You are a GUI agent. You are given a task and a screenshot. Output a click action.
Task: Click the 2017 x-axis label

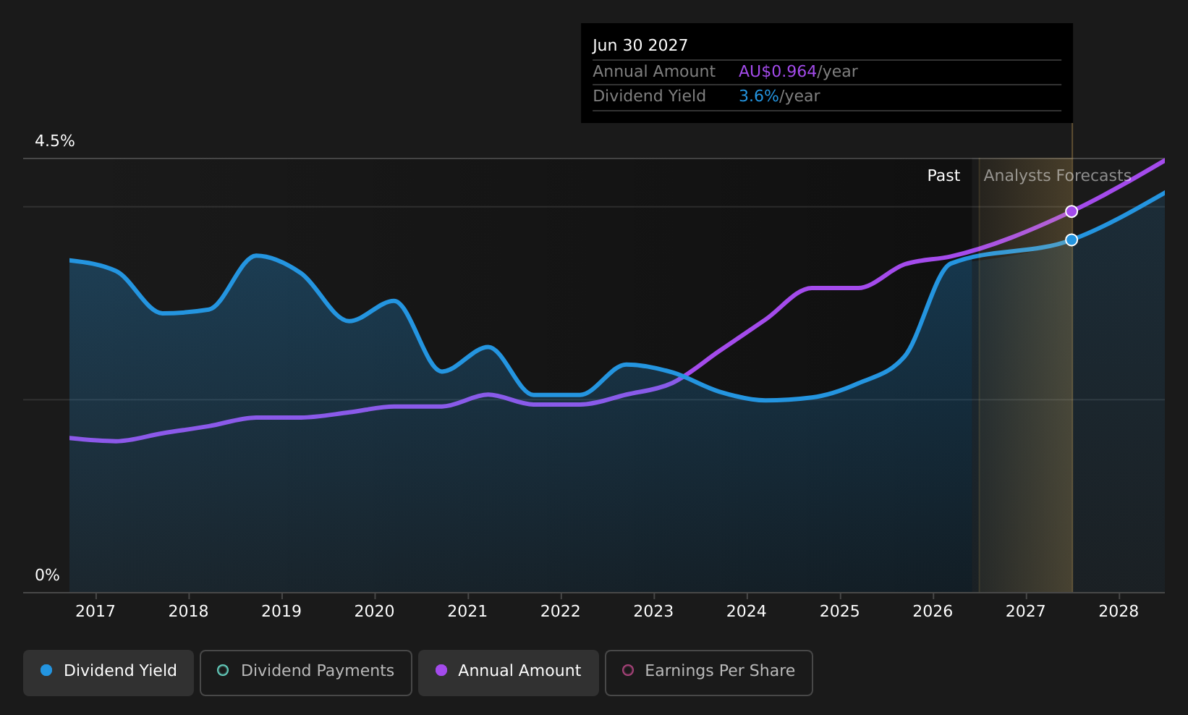click(x=96, y=612)
